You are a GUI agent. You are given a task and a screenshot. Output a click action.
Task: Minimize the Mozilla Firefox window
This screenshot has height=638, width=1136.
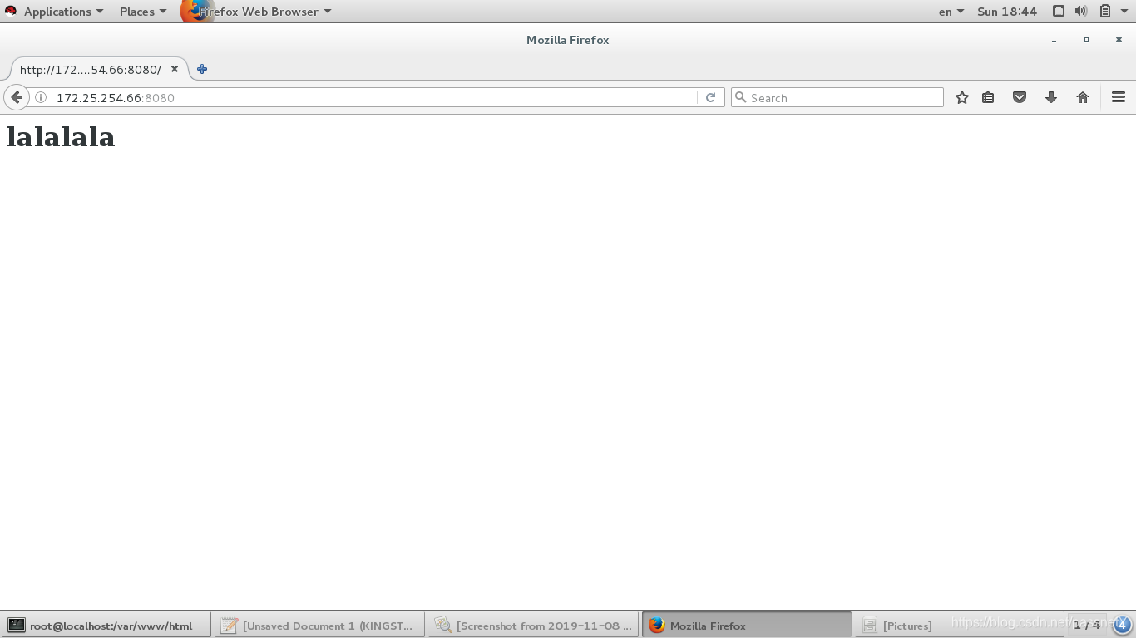point(1054,40)
